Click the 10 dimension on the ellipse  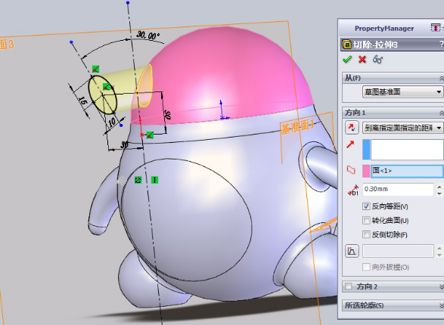pos(112,122)
